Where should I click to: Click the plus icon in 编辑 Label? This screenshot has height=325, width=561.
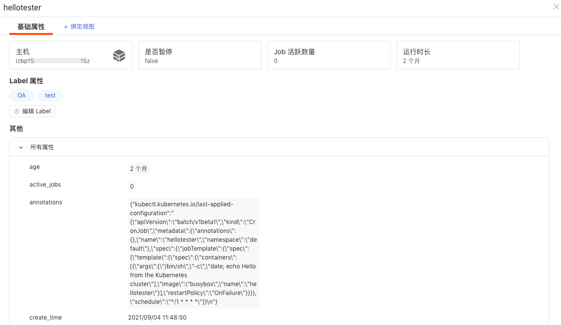click(17, 111)
